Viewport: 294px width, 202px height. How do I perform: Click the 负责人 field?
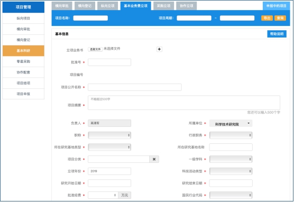click(109, 123)
